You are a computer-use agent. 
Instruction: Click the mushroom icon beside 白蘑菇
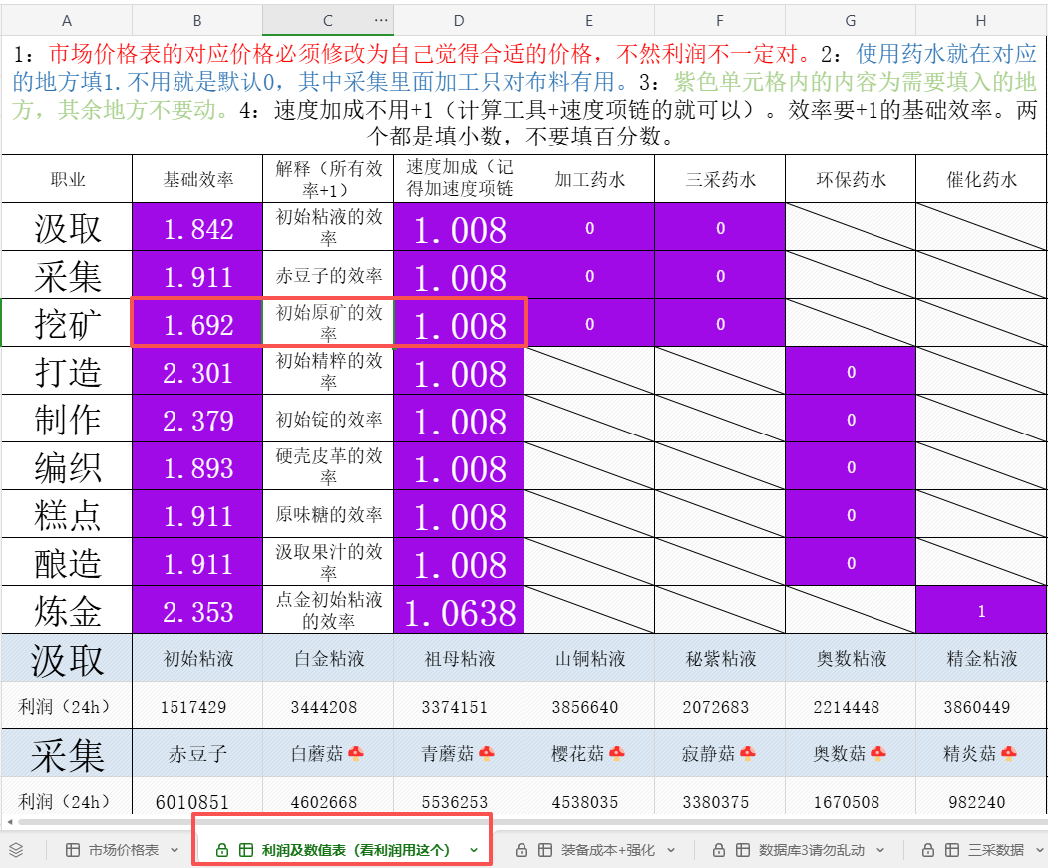(356, 754)
